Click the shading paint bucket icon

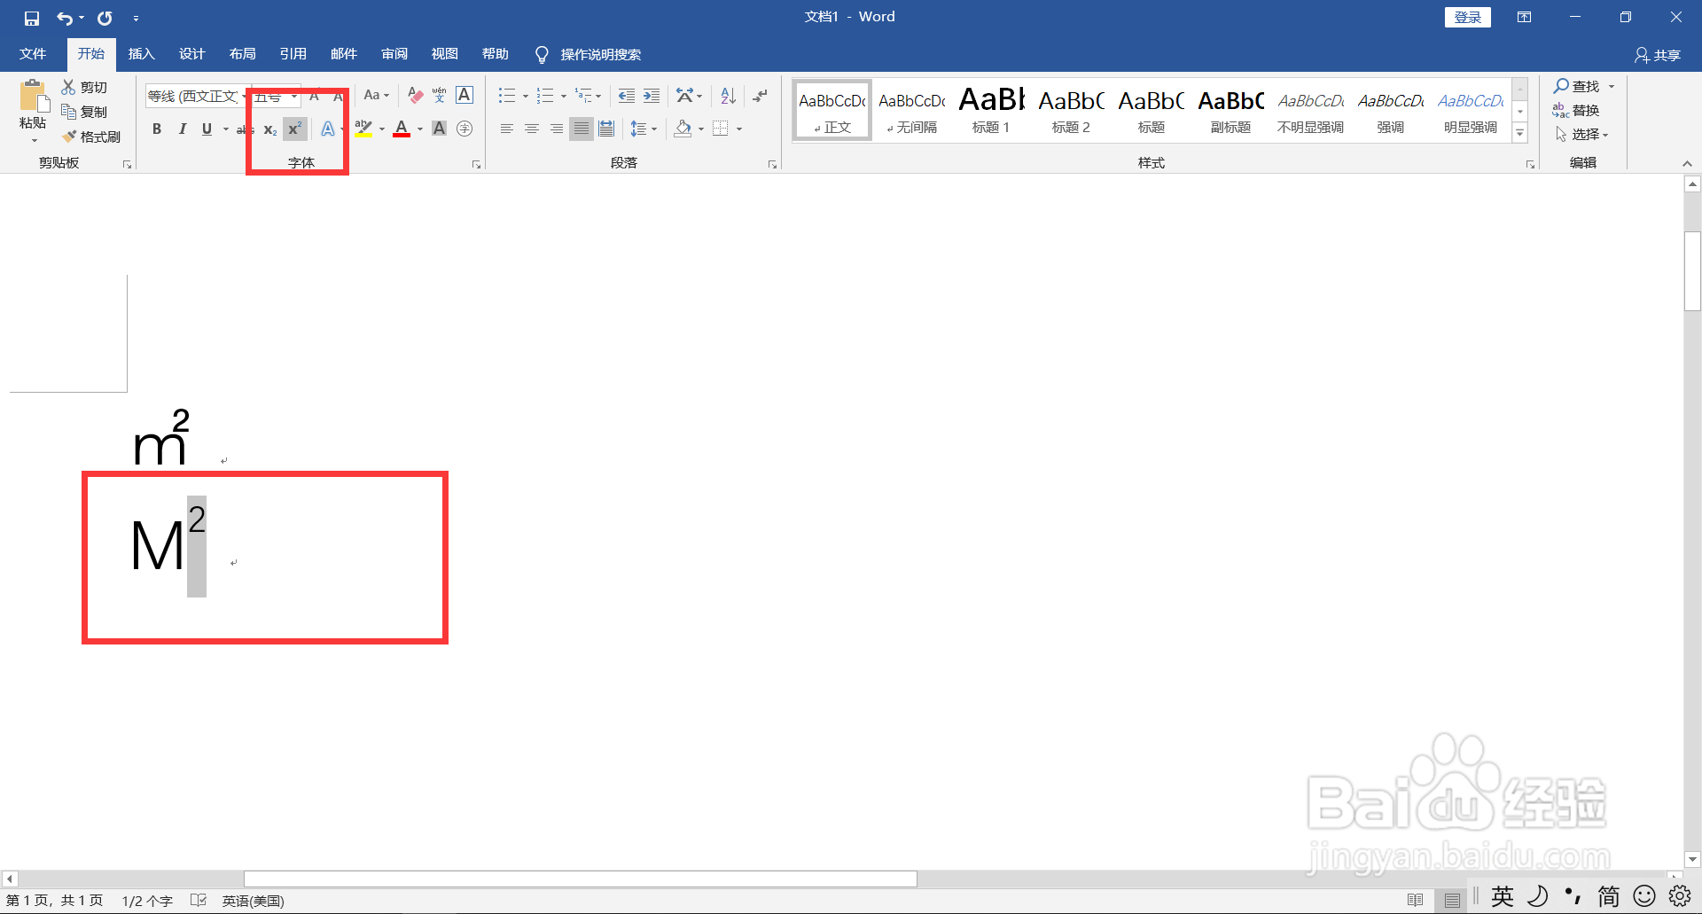click(x=683, y=129)
